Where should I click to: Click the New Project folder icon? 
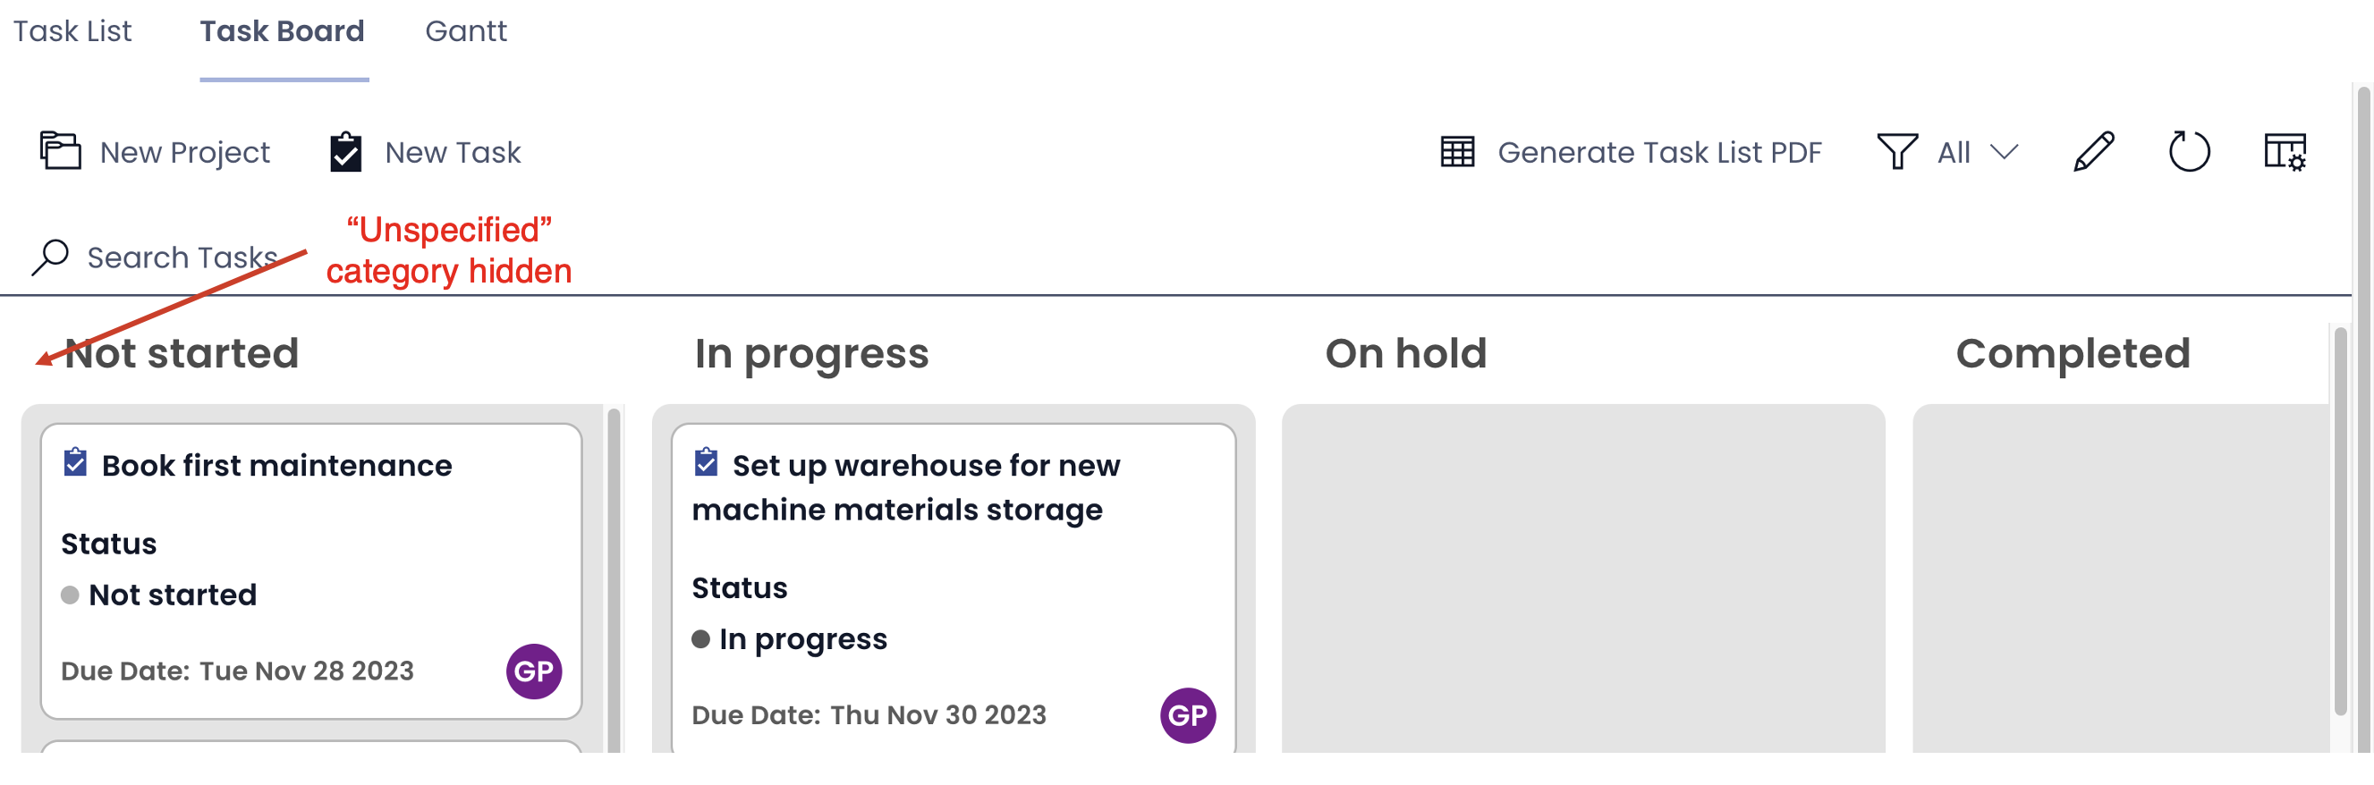pyautogui.click(x=60, y=151)
